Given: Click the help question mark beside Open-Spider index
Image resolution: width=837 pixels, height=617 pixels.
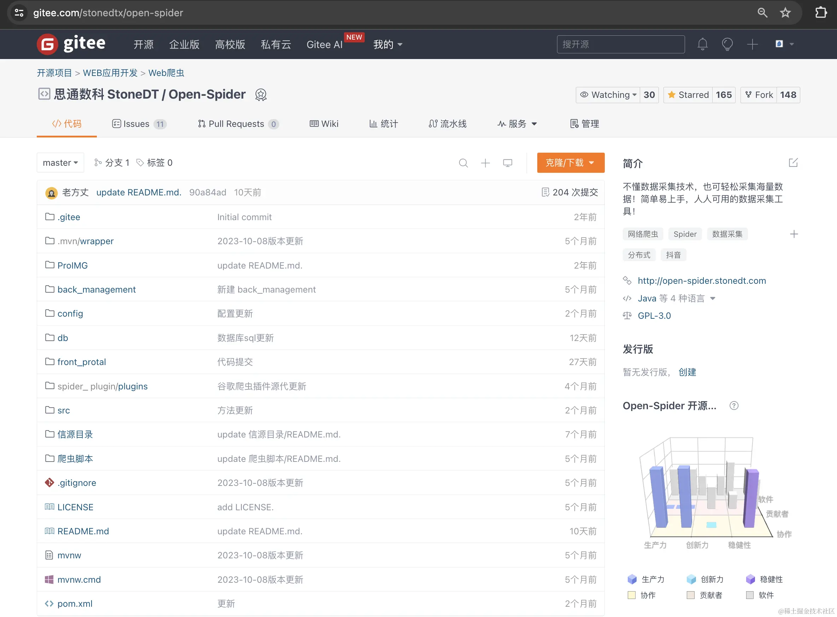Looking at the screenshot, I should (x=733, y=406).
